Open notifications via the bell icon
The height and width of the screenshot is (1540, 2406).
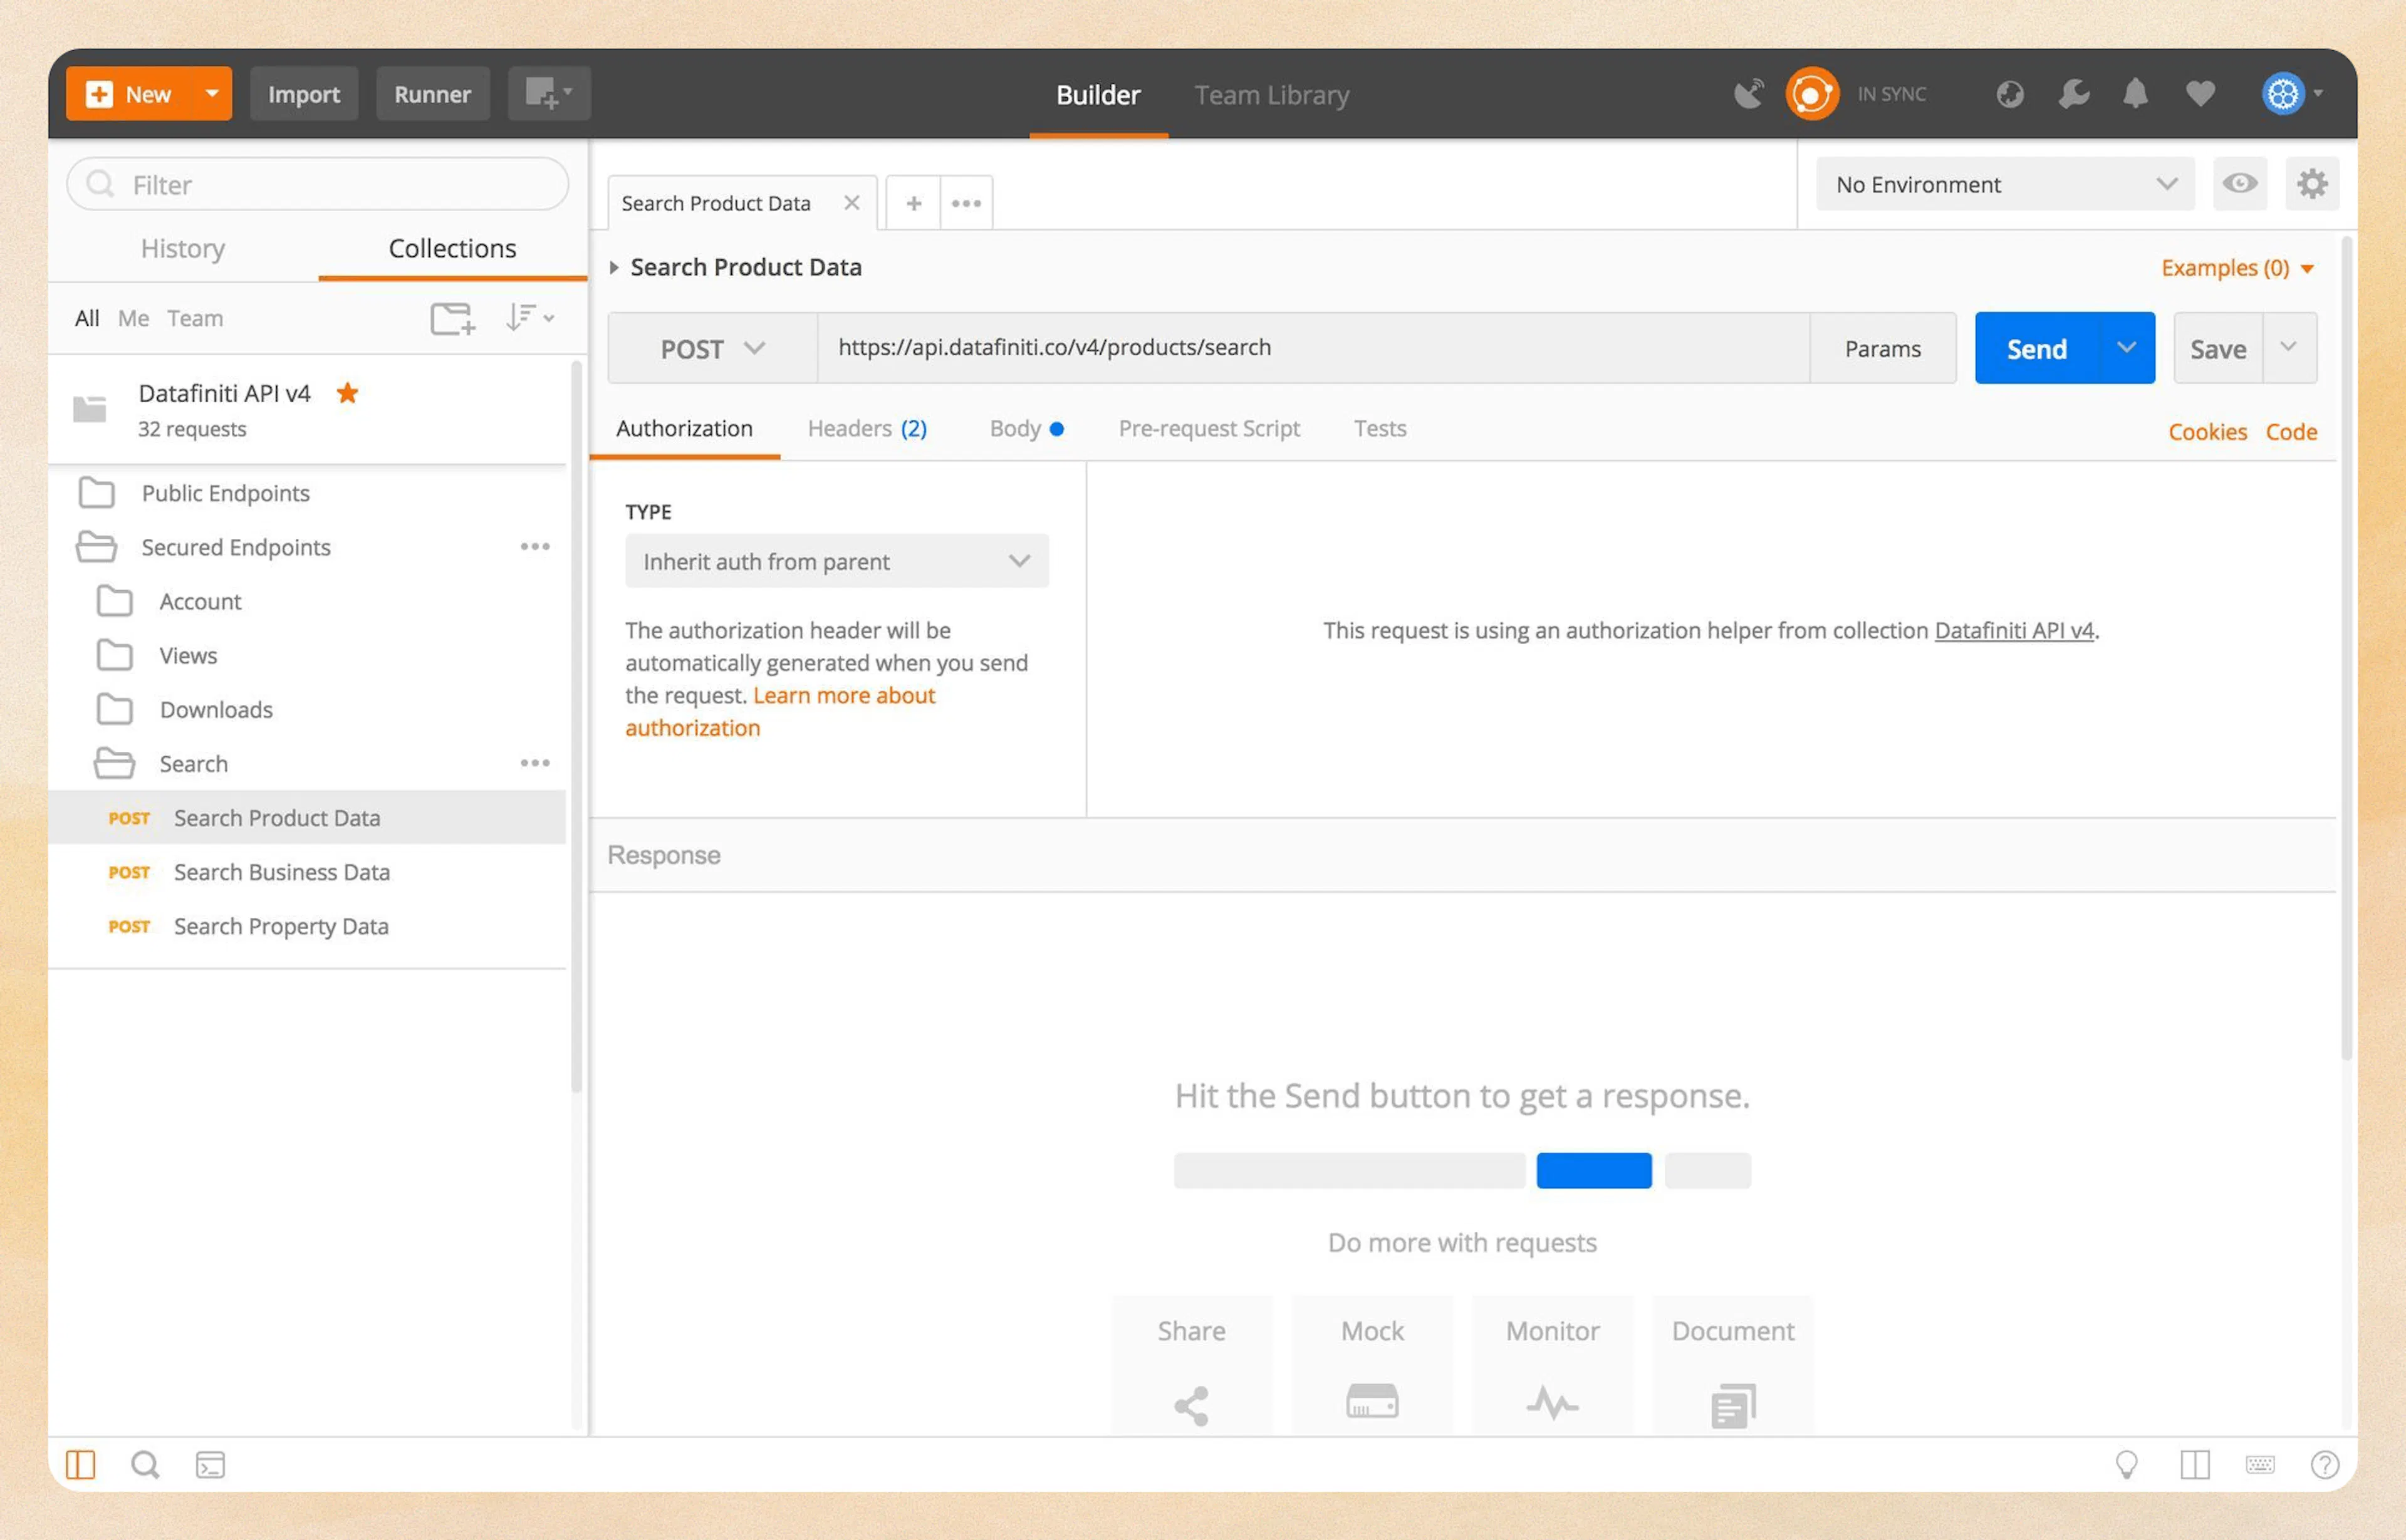coord(2136,93)
